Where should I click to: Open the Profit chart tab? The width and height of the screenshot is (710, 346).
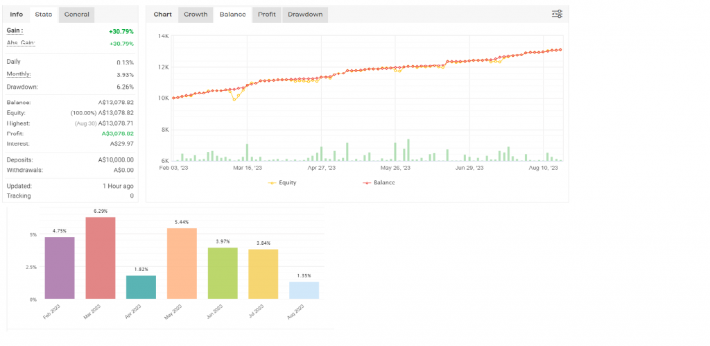click(x=266, y=15)
